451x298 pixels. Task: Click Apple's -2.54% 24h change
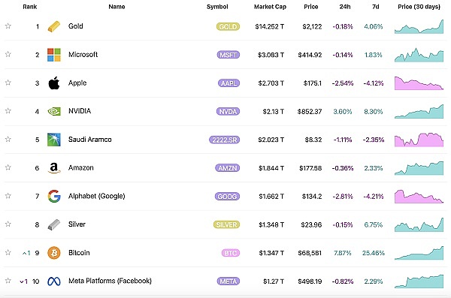(x=343, y=83)
